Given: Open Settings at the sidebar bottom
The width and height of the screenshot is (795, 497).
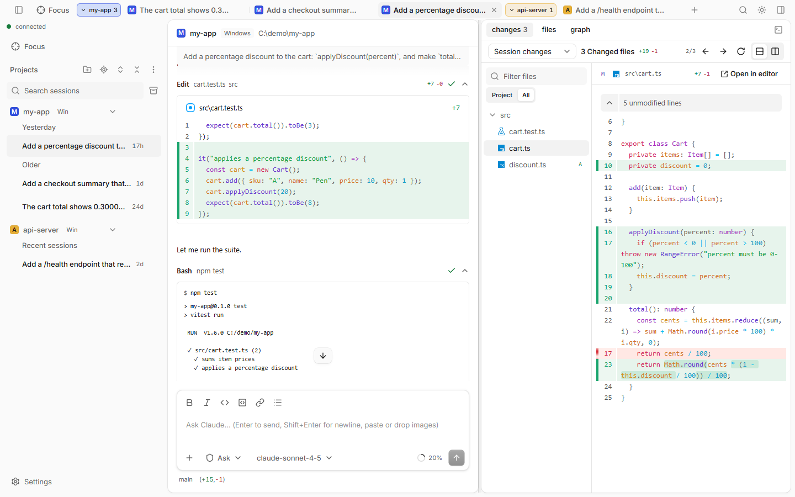Looking at the screenshot, I should (31, 482).
